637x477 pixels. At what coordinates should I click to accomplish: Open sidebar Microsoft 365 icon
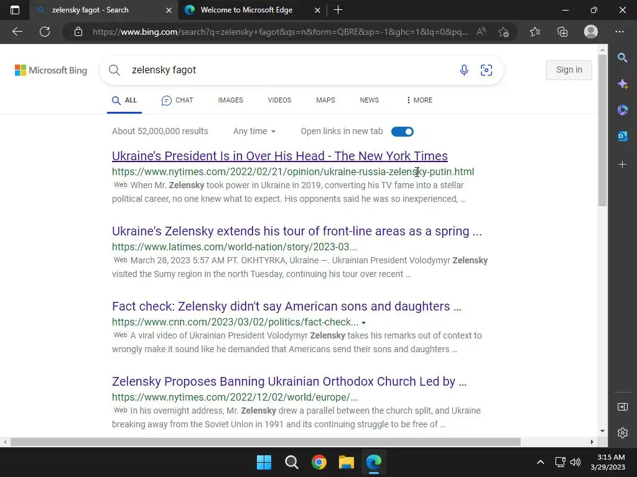[x=622, y=110]
